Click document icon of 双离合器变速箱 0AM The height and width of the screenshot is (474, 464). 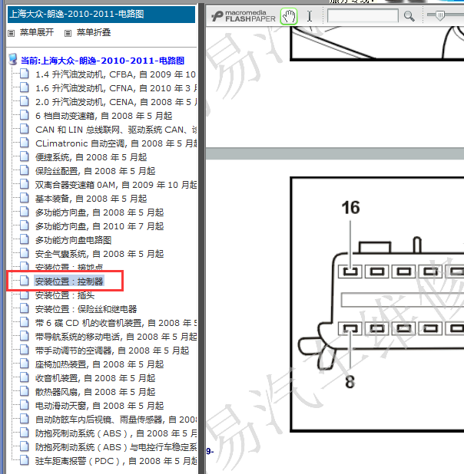[25, 184]
